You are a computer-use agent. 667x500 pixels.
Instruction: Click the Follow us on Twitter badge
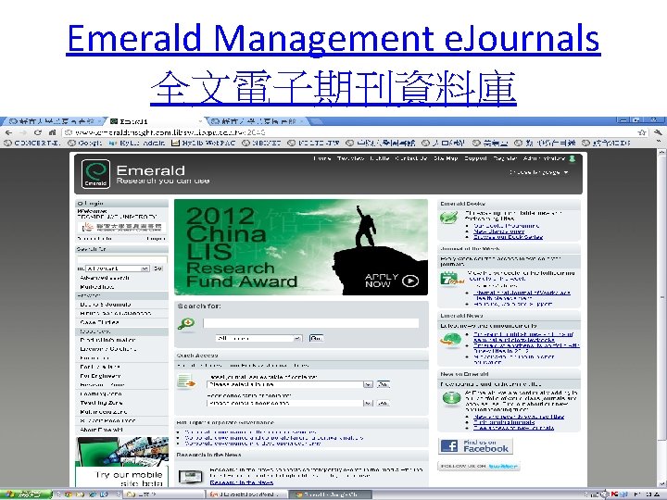(479, 466)
